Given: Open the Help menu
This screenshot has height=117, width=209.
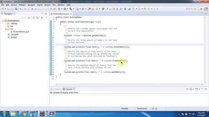Looking at the screenshot, I should [69, 5].
